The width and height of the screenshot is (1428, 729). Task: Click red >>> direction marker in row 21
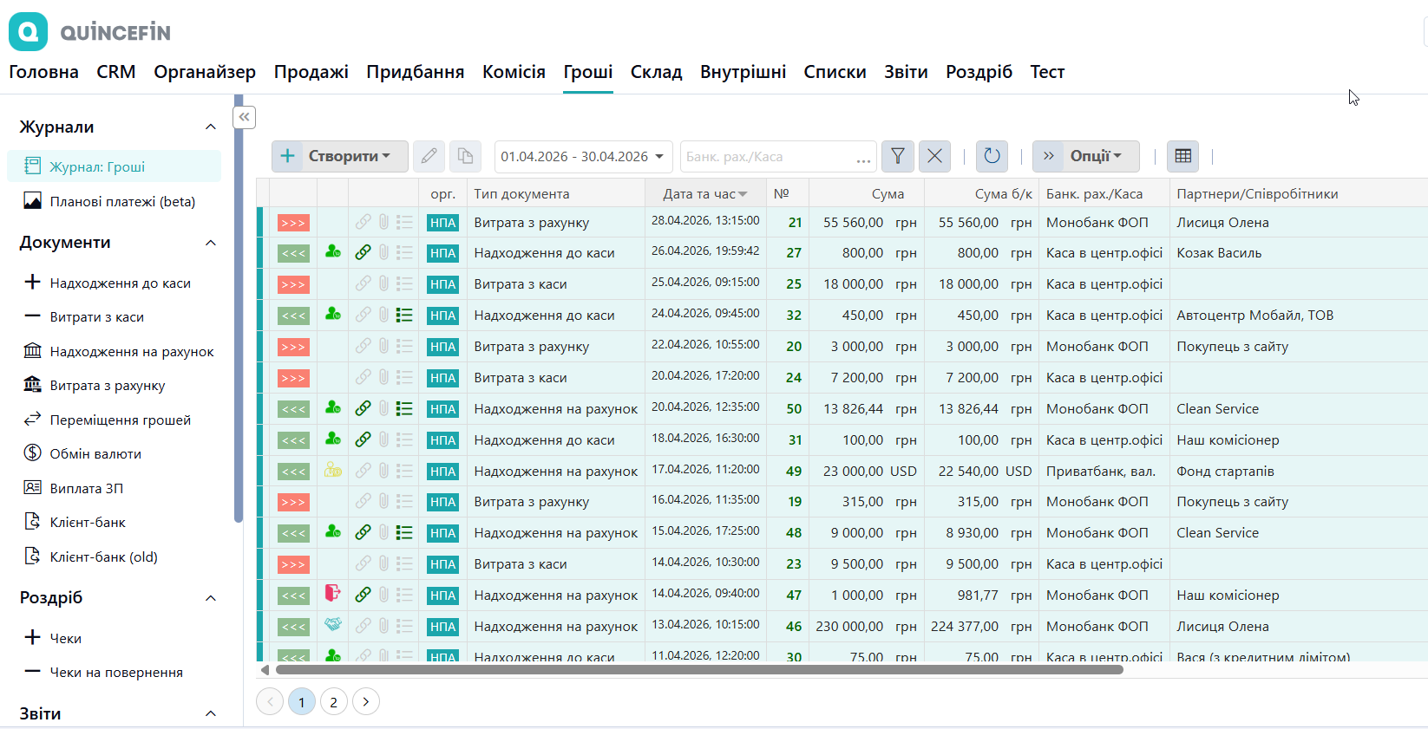293,223
